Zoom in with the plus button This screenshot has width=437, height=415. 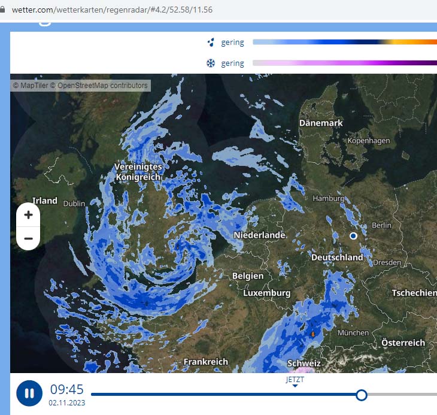tap(28, 214)
